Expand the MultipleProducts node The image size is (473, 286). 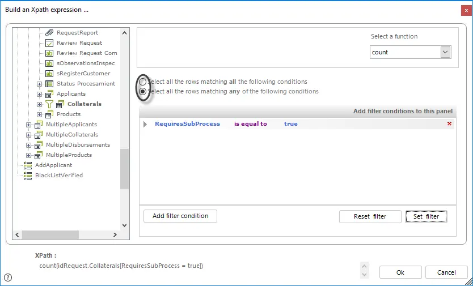tap(28, 156)
